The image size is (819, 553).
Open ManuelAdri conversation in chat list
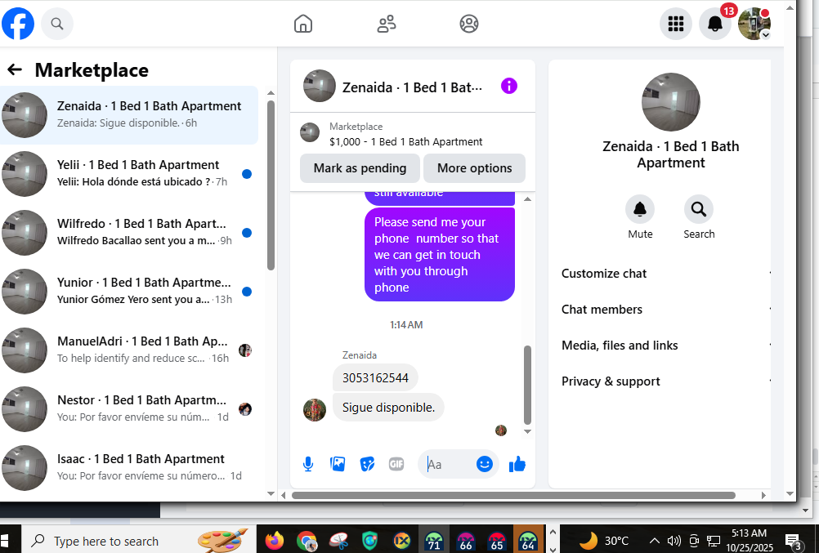point(129,350)
